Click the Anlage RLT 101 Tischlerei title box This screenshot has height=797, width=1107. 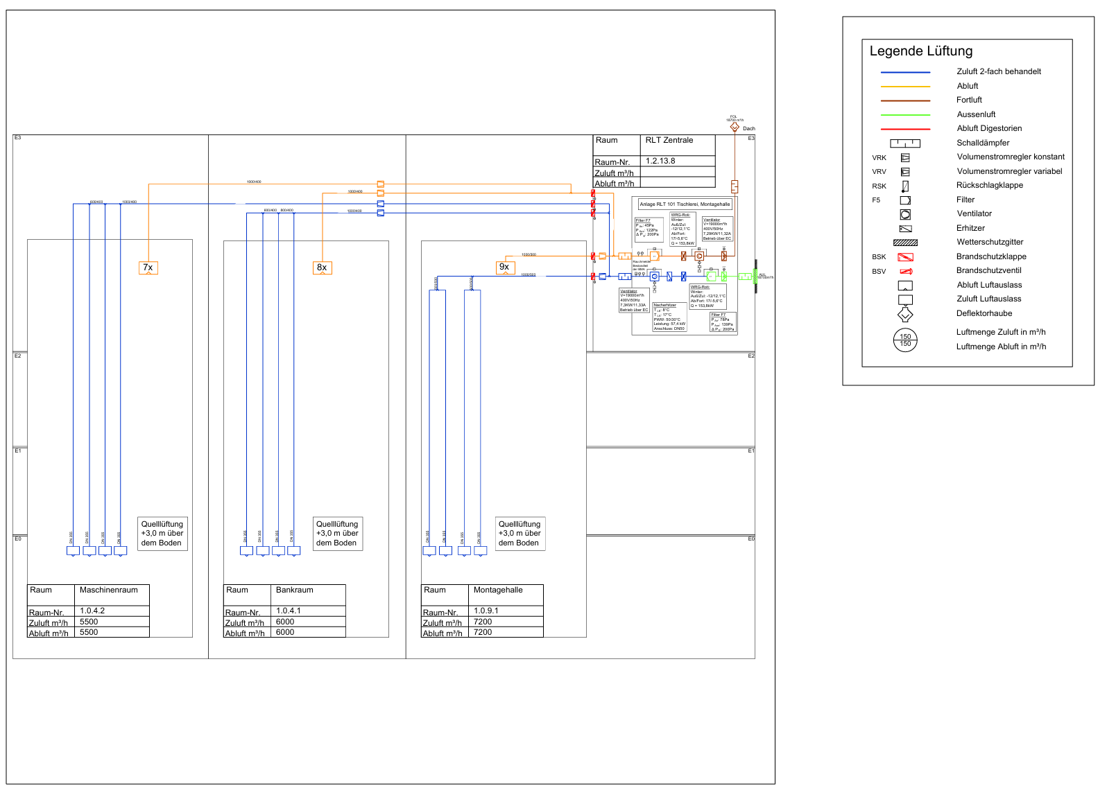(685, 204)
